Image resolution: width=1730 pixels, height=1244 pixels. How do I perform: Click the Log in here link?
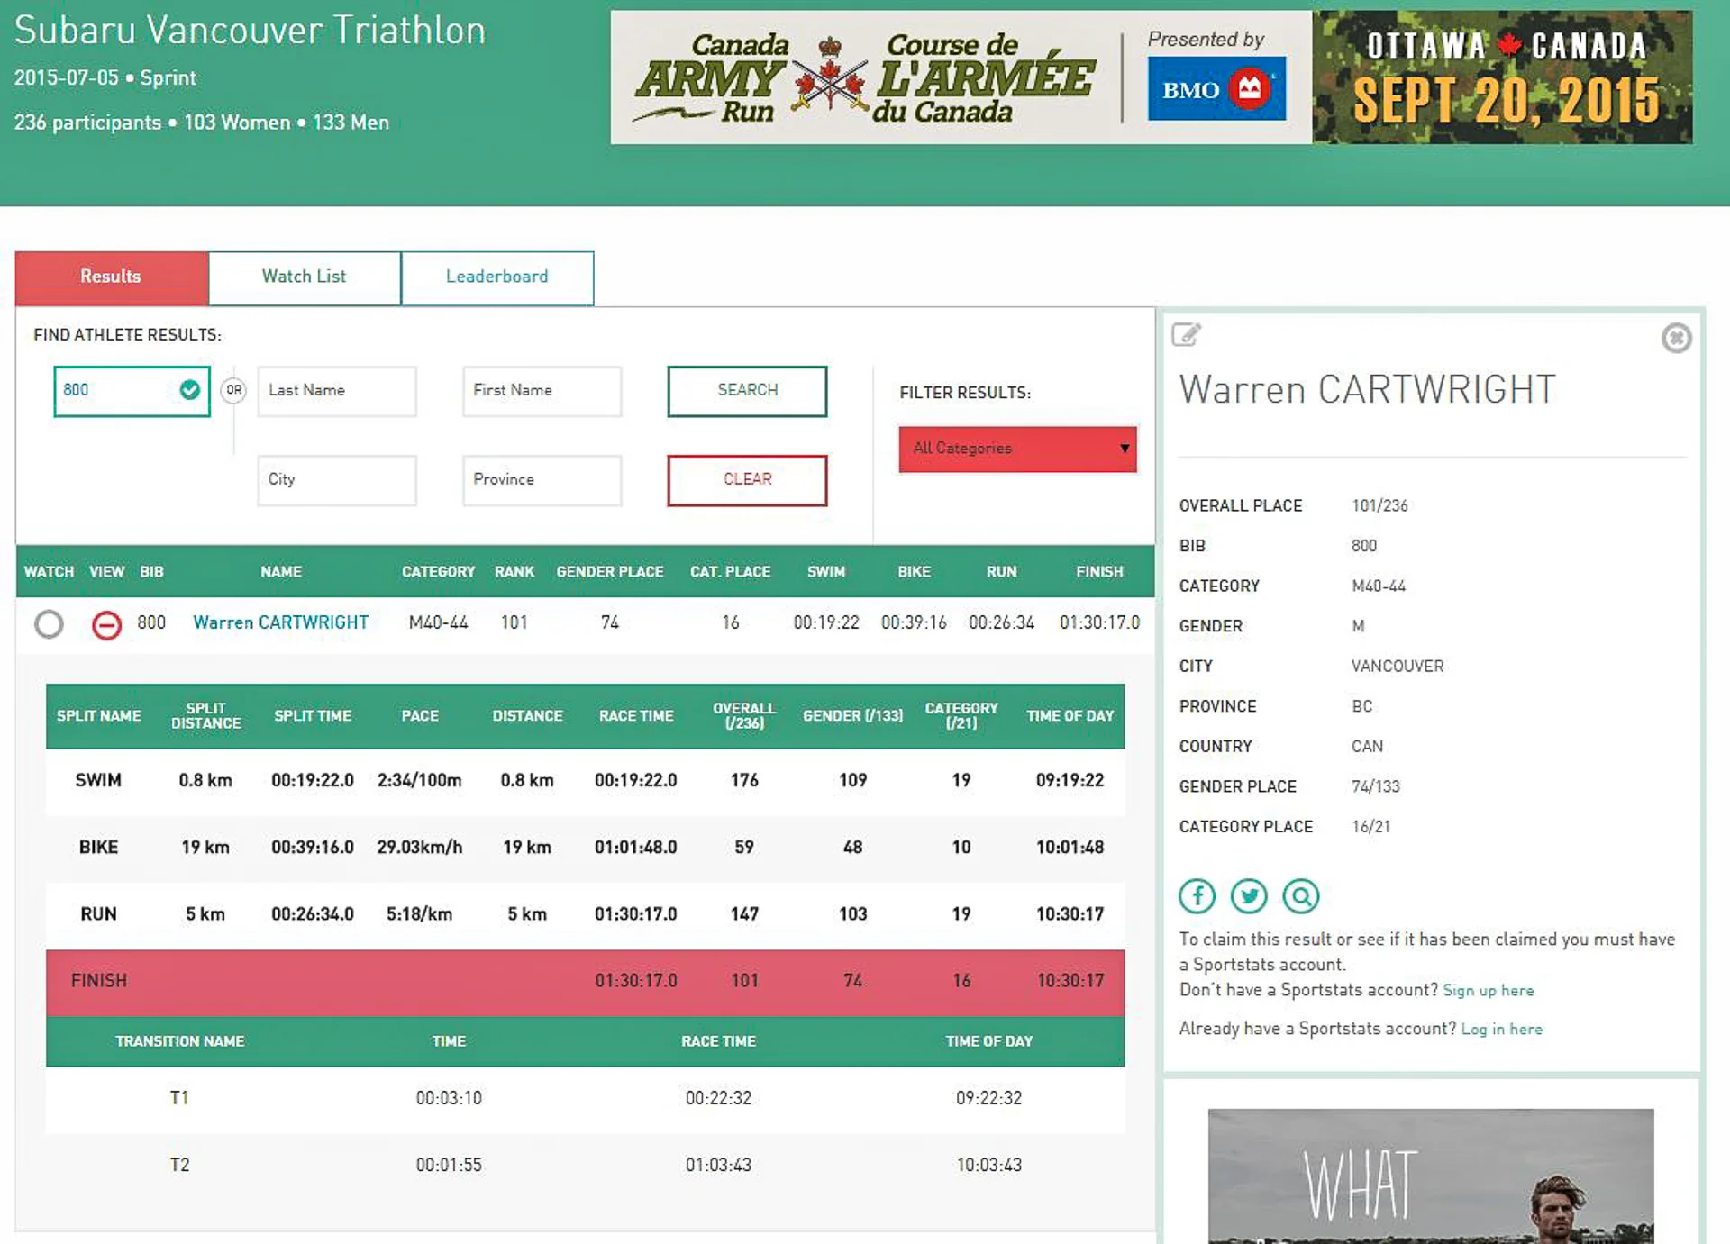point(1501,1030)
